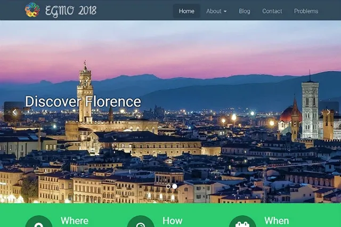341x227 pixels.
Task: Select the Where heading
Action: point(75,221)
